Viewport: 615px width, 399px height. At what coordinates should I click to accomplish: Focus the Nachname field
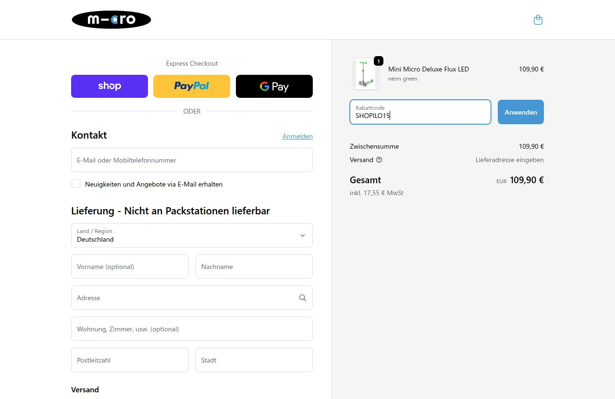click(254, 267)
